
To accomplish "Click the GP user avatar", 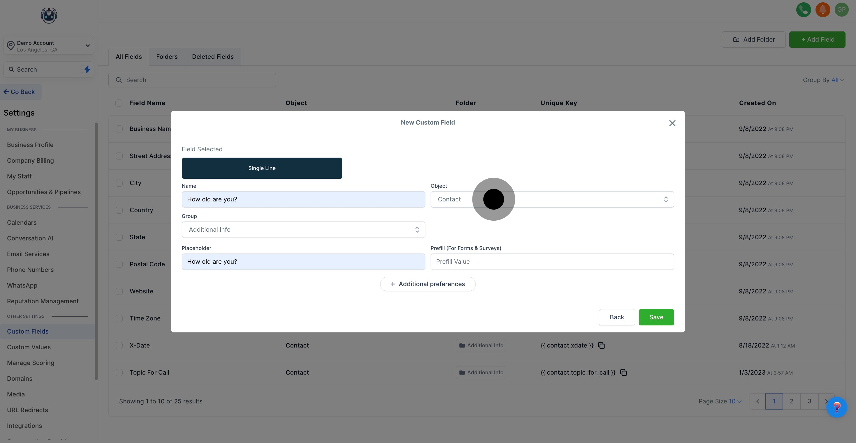I will [841, 10].
